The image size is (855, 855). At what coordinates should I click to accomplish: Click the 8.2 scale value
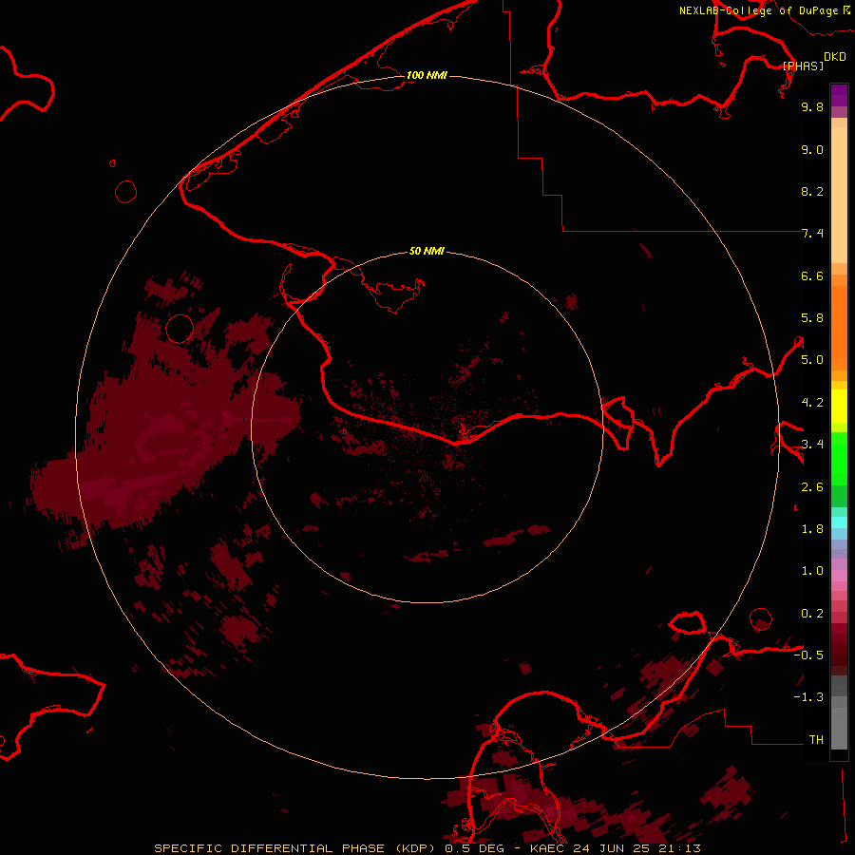point(812,191)
